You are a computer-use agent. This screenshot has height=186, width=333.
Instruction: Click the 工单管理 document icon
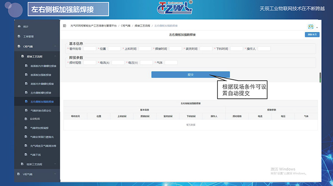19,36
